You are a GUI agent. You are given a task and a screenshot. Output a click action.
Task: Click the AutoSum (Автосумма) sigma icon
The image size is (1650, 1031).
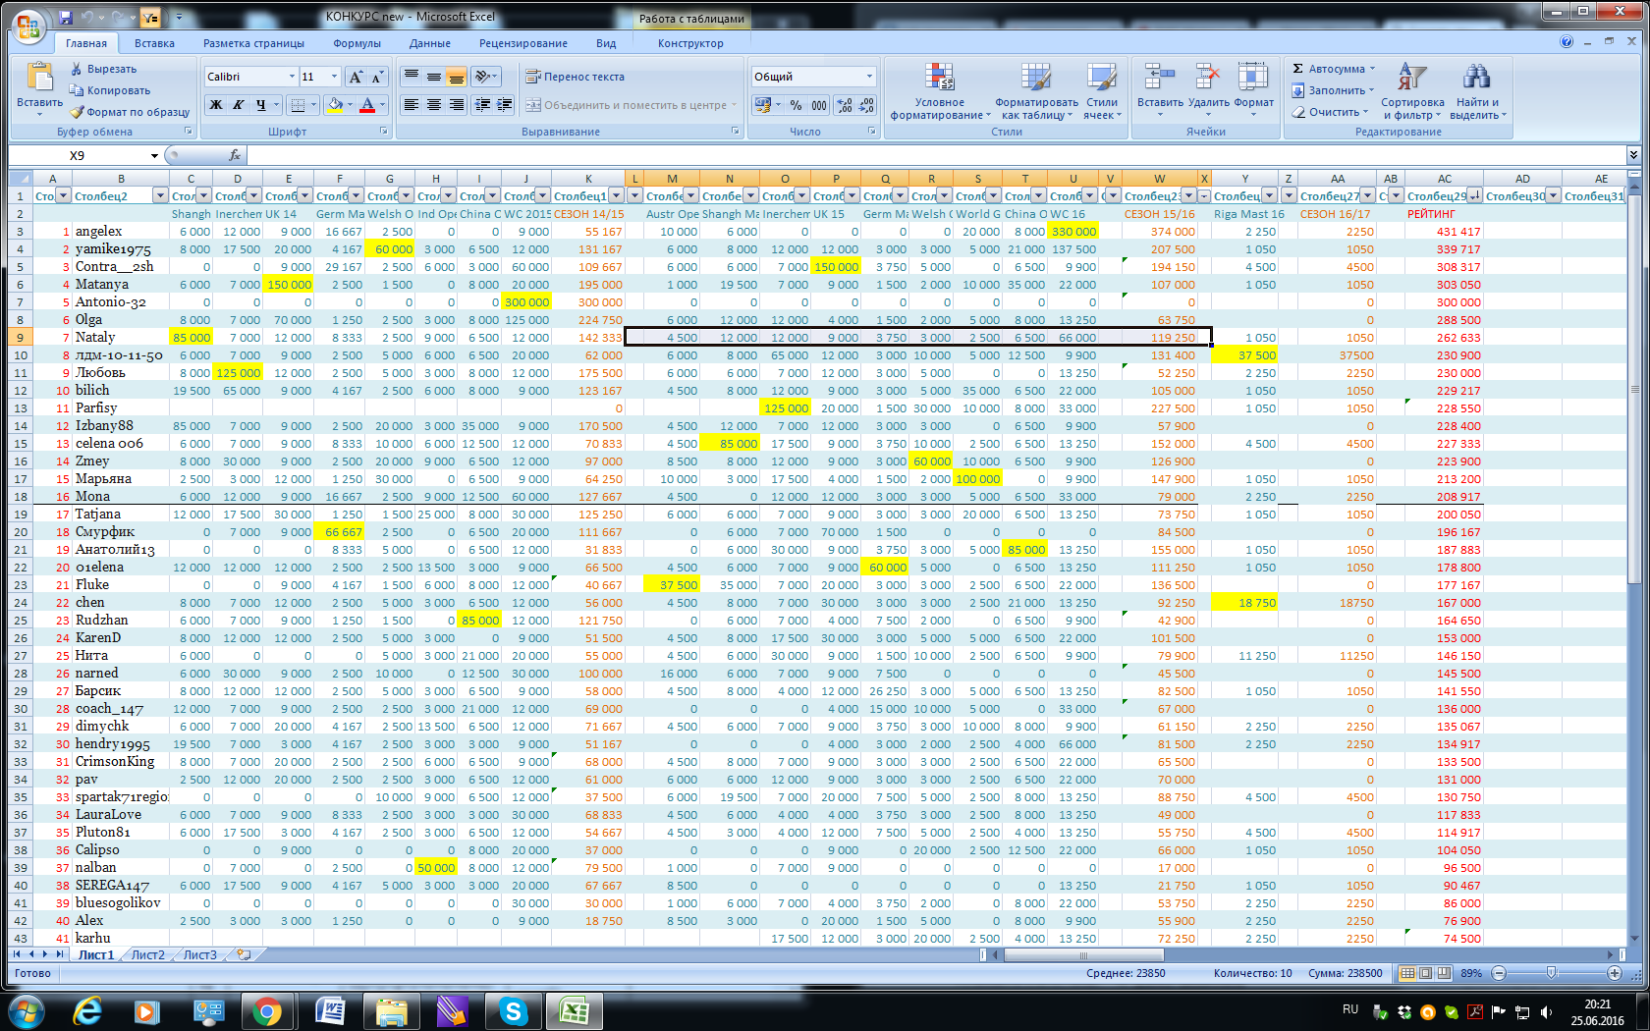1298,69
